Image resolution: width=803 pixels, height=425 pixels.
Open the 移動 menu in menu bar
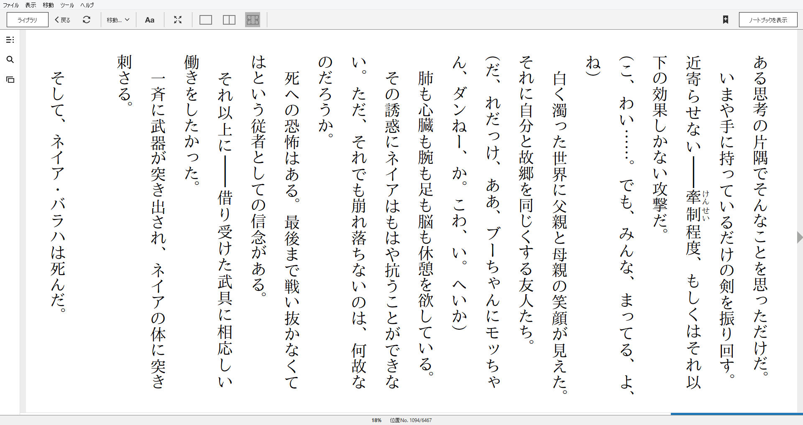(48, 5)
